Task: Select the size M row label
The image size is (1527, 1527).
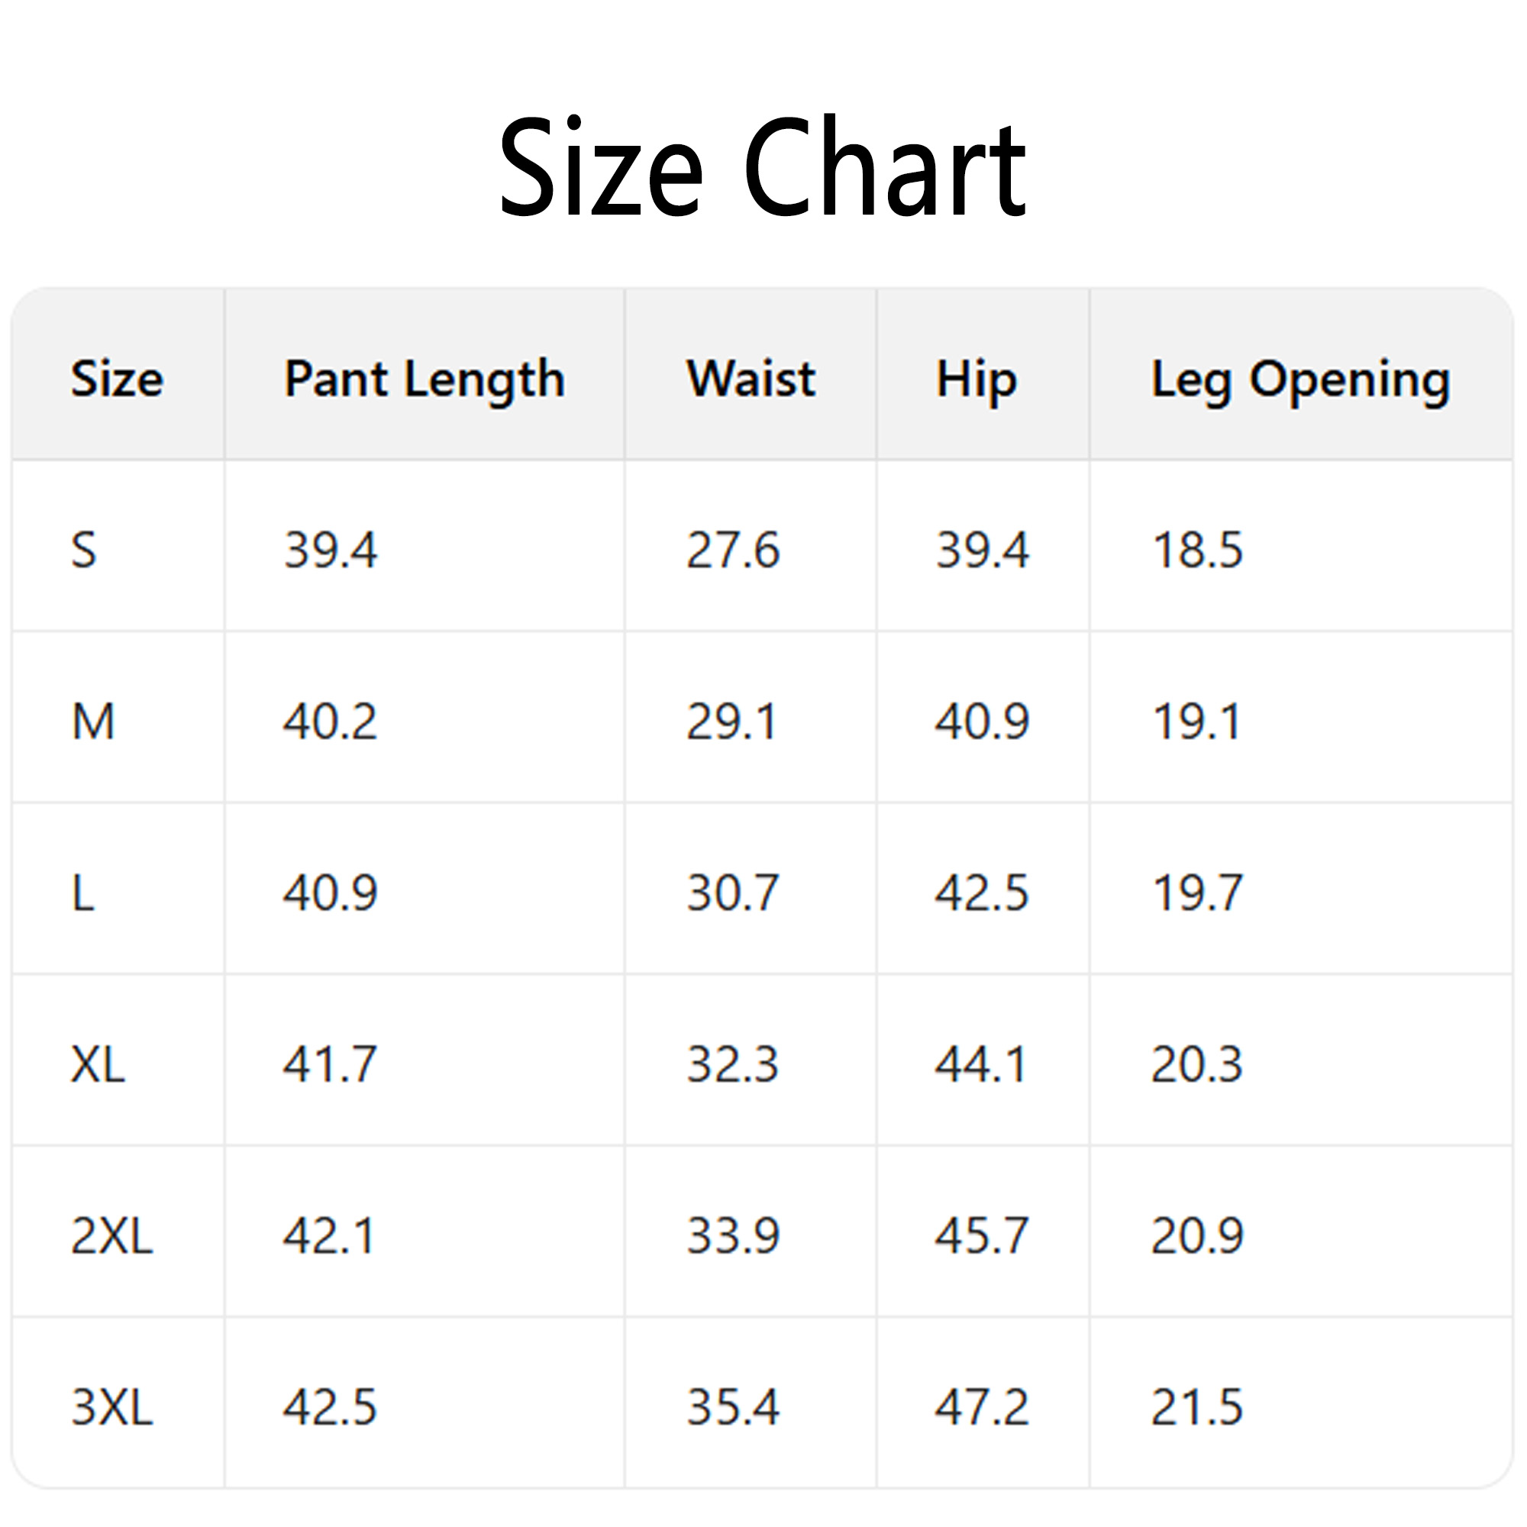Action: pyautogui.click(x=93, y=722)
